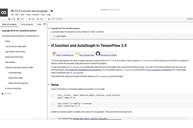The image size is (193, 128).
Task: Expand the collapsed Copyright section
Action: click(x=49, y=28)
